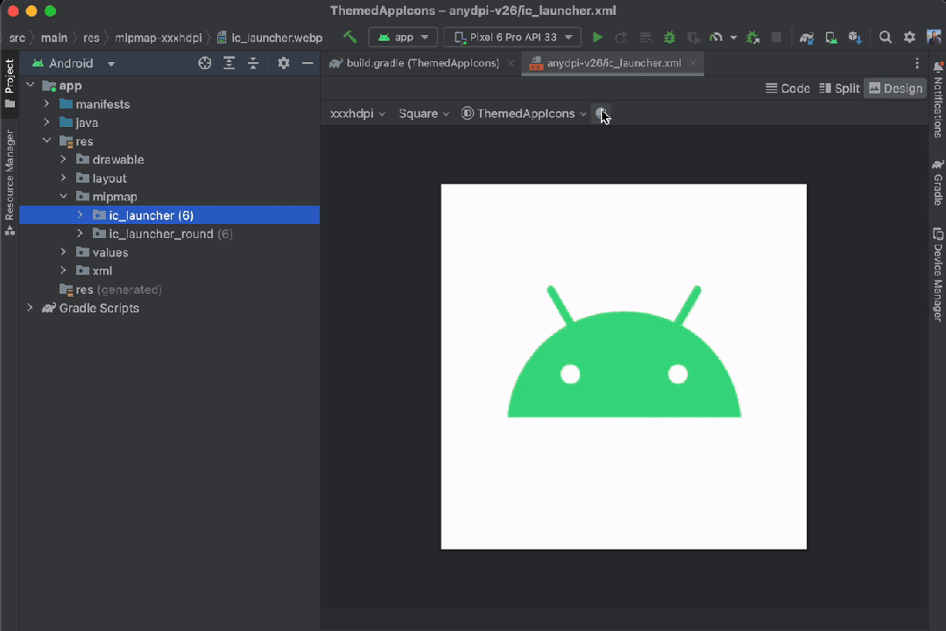Viewport: 946px width, 631px height.
Task: Open the Resource Manager side tab
Action: click(10, 182)
